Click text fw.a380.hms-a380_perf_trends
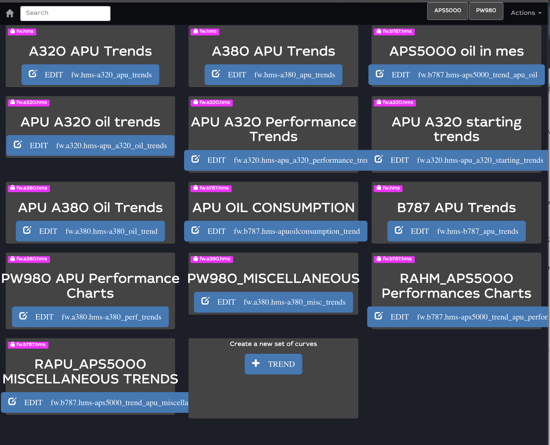Viewport: 550px width, 445px height. [x=111, y=317]
